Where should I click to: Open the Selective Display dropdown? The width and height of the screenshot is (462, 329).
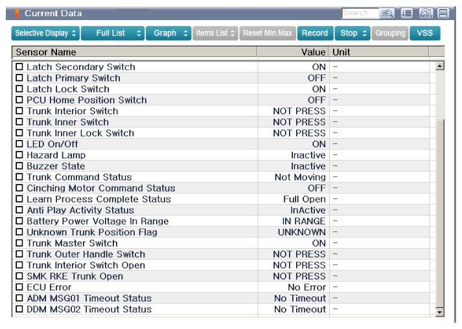click(x=45, y=32)
